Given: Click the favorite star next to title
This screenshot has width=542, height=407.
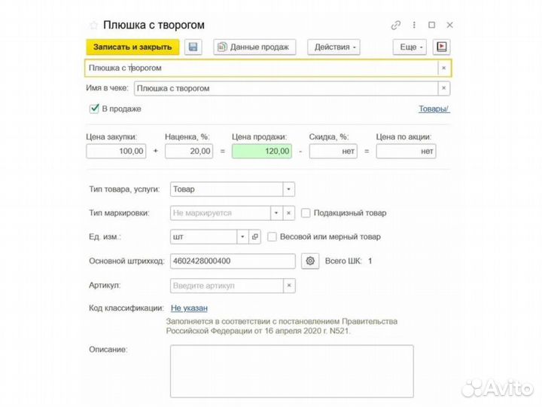Looking at the screenshot, I should click(x=93, y=25).
